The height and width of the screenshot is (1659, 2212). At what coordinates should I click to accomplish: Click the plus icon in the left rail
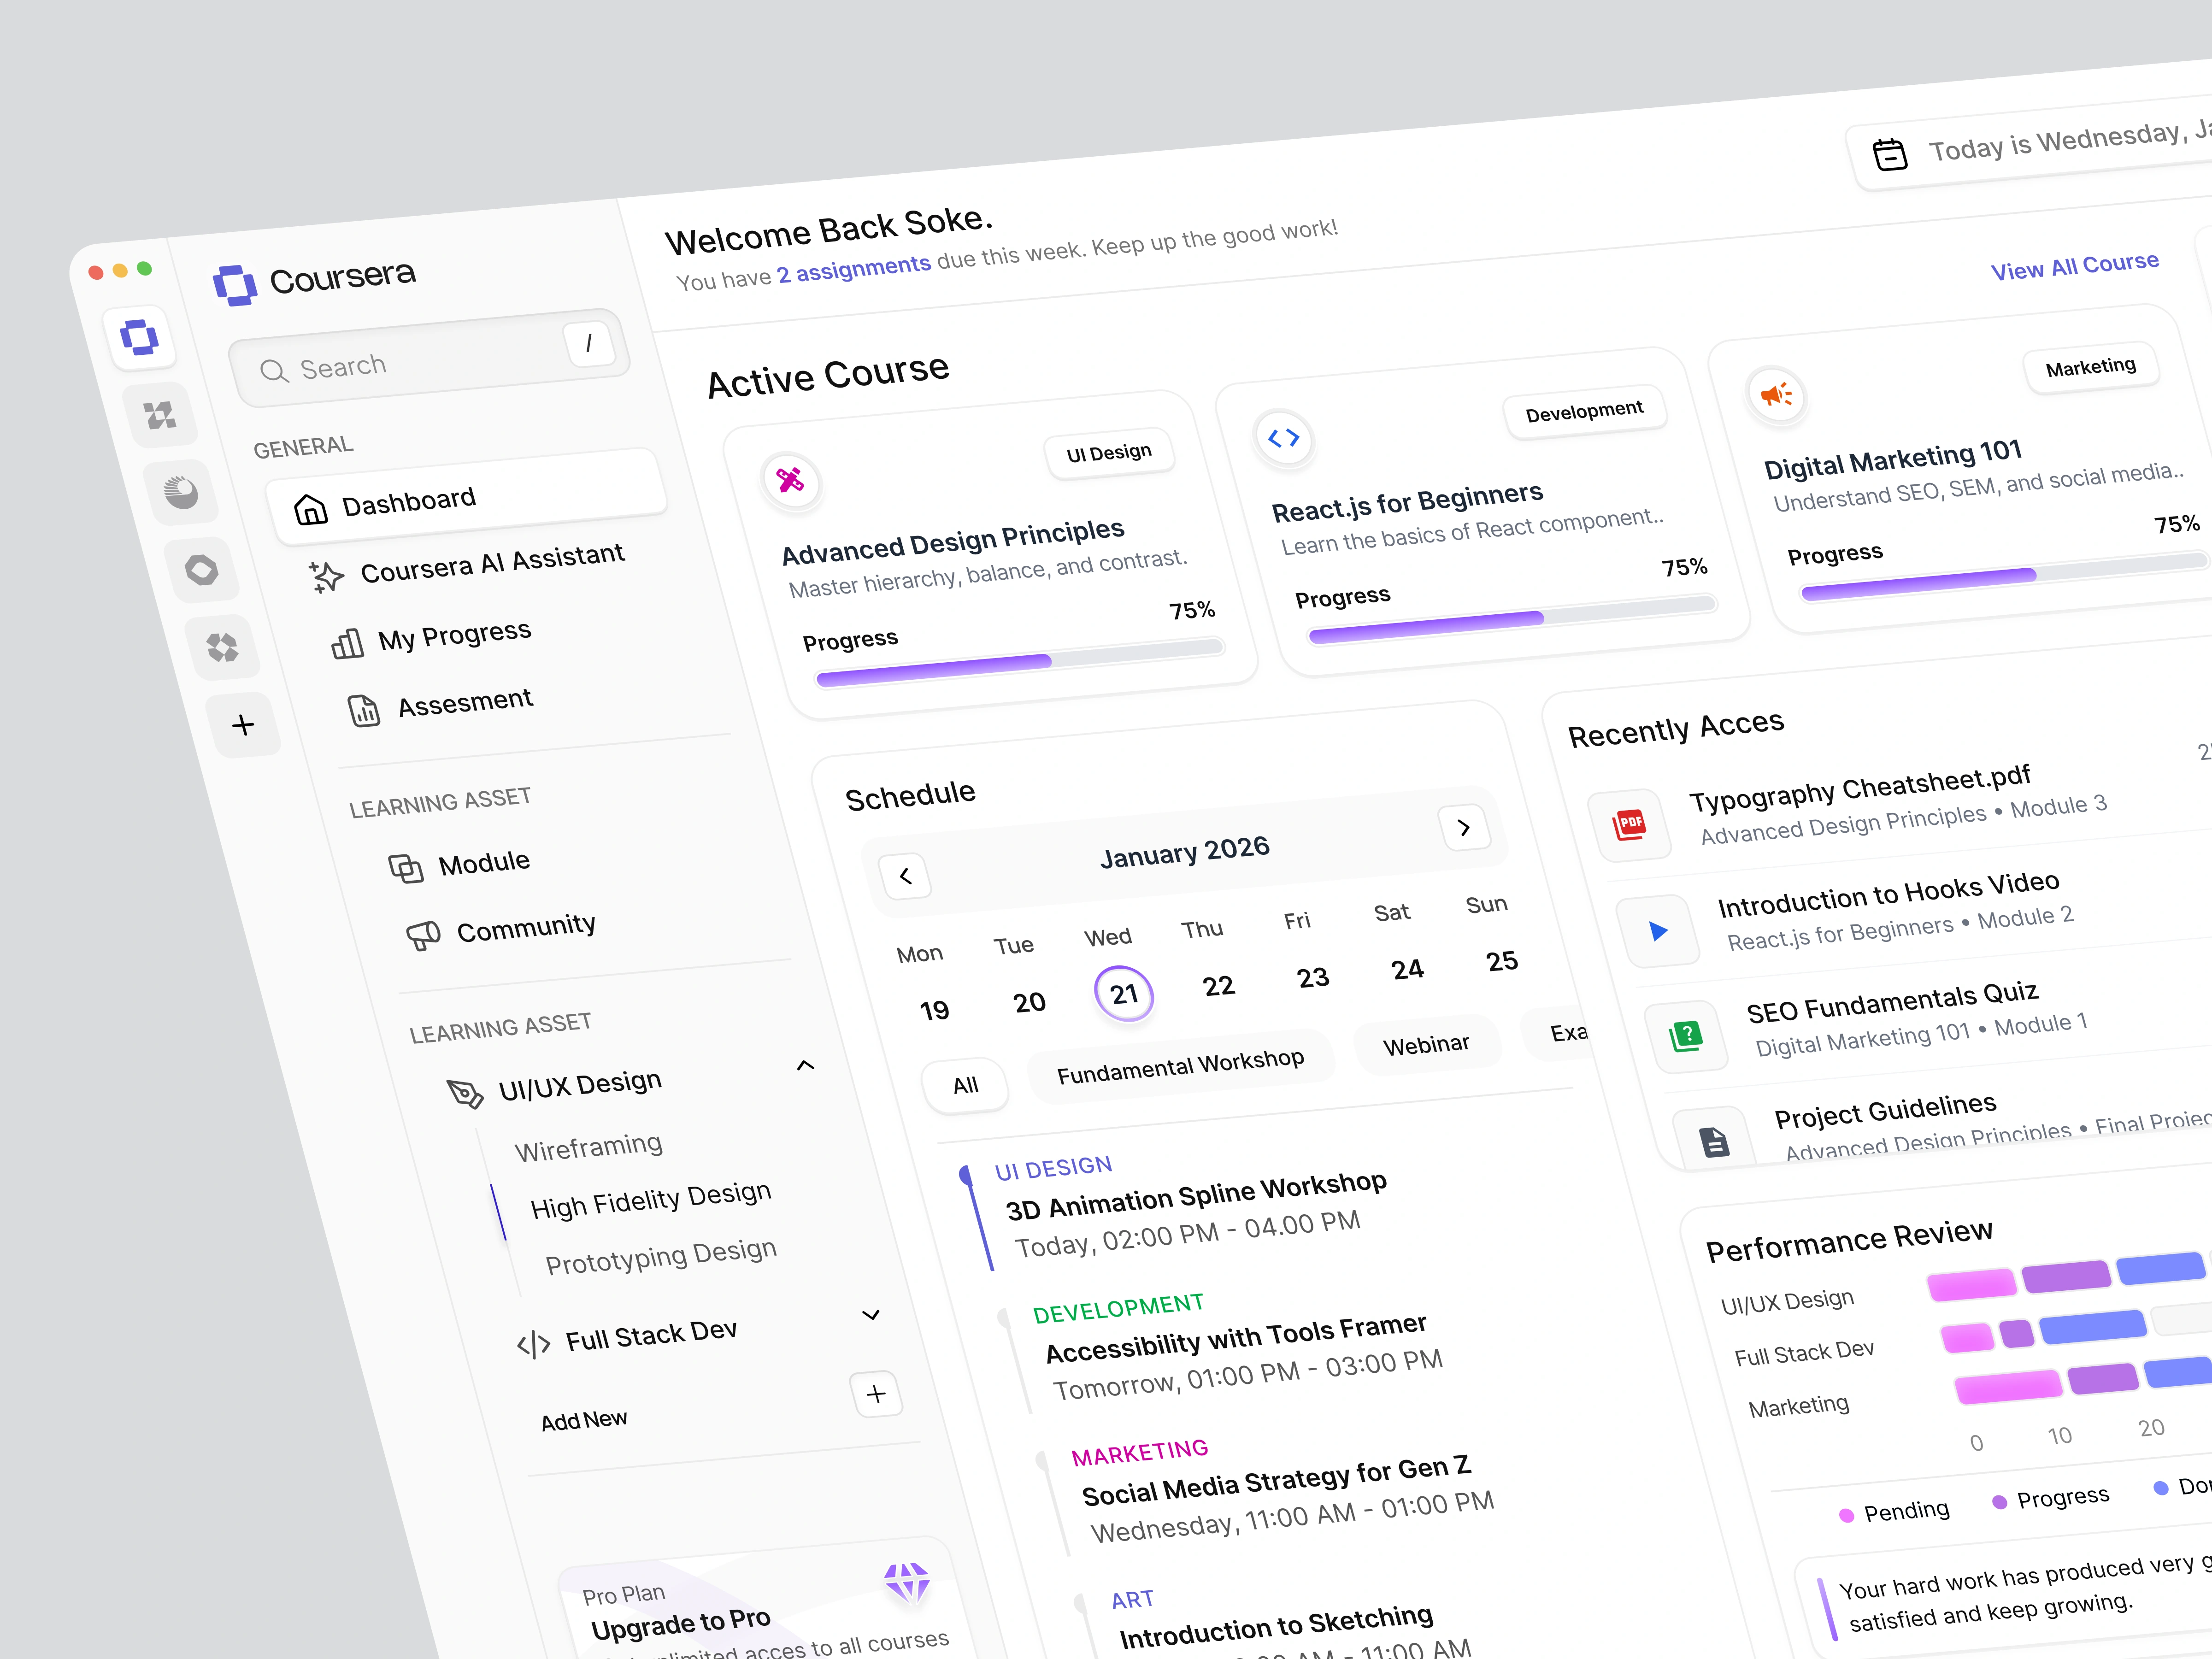(x=243, y=725)
